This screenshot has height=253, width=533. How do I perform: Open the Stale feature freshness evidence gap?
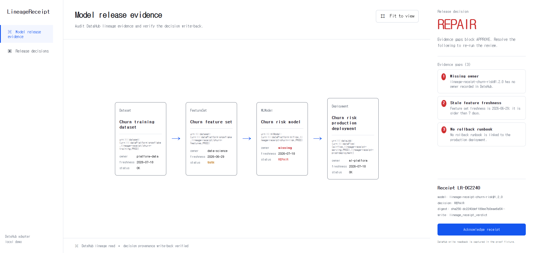481,108
